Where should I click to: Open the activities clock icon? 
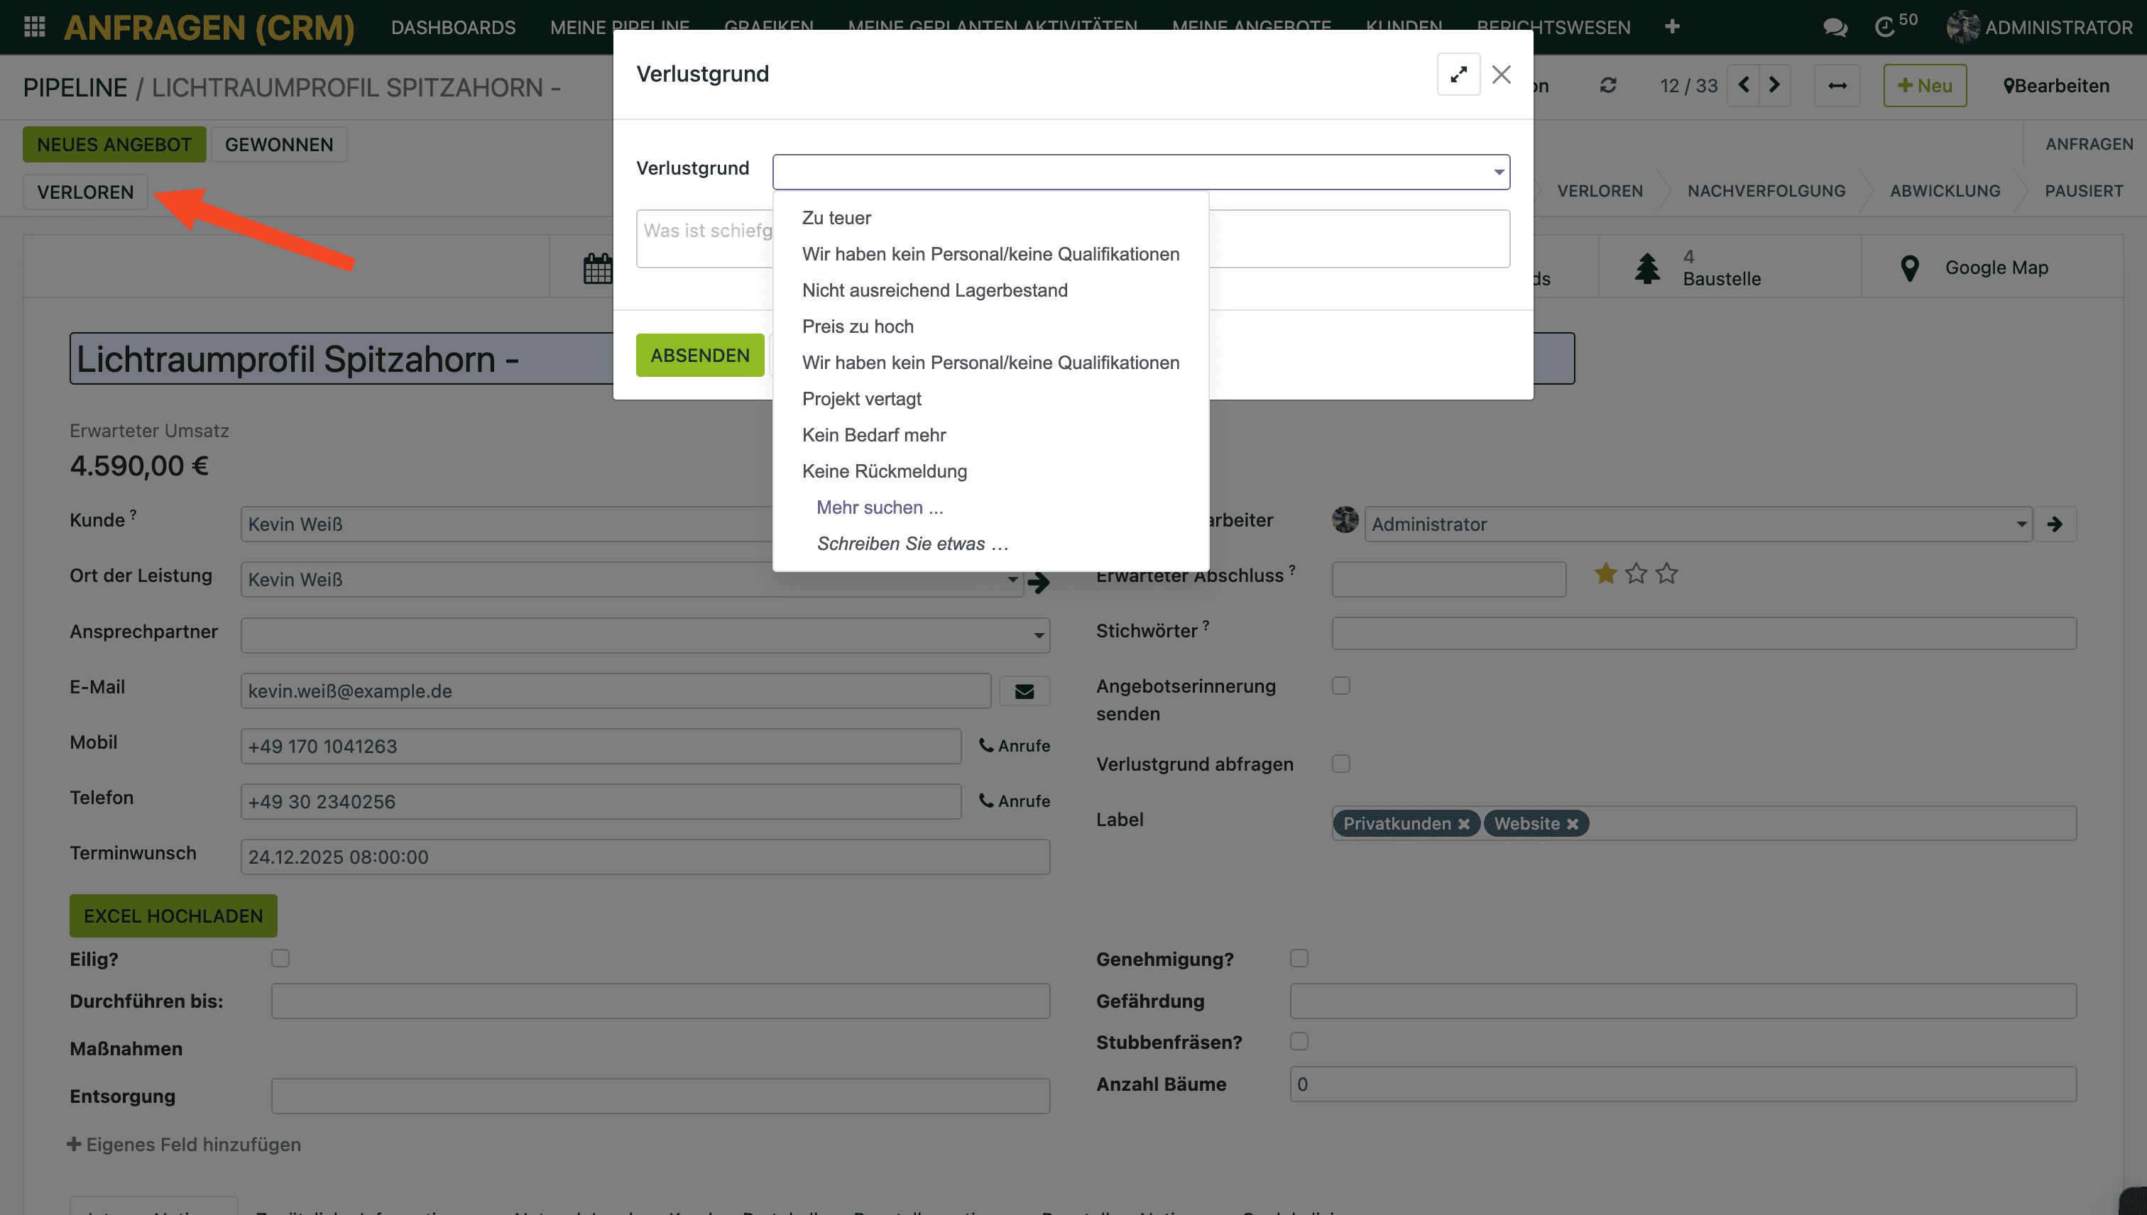pyautogui.click(x=1885, y=28)
